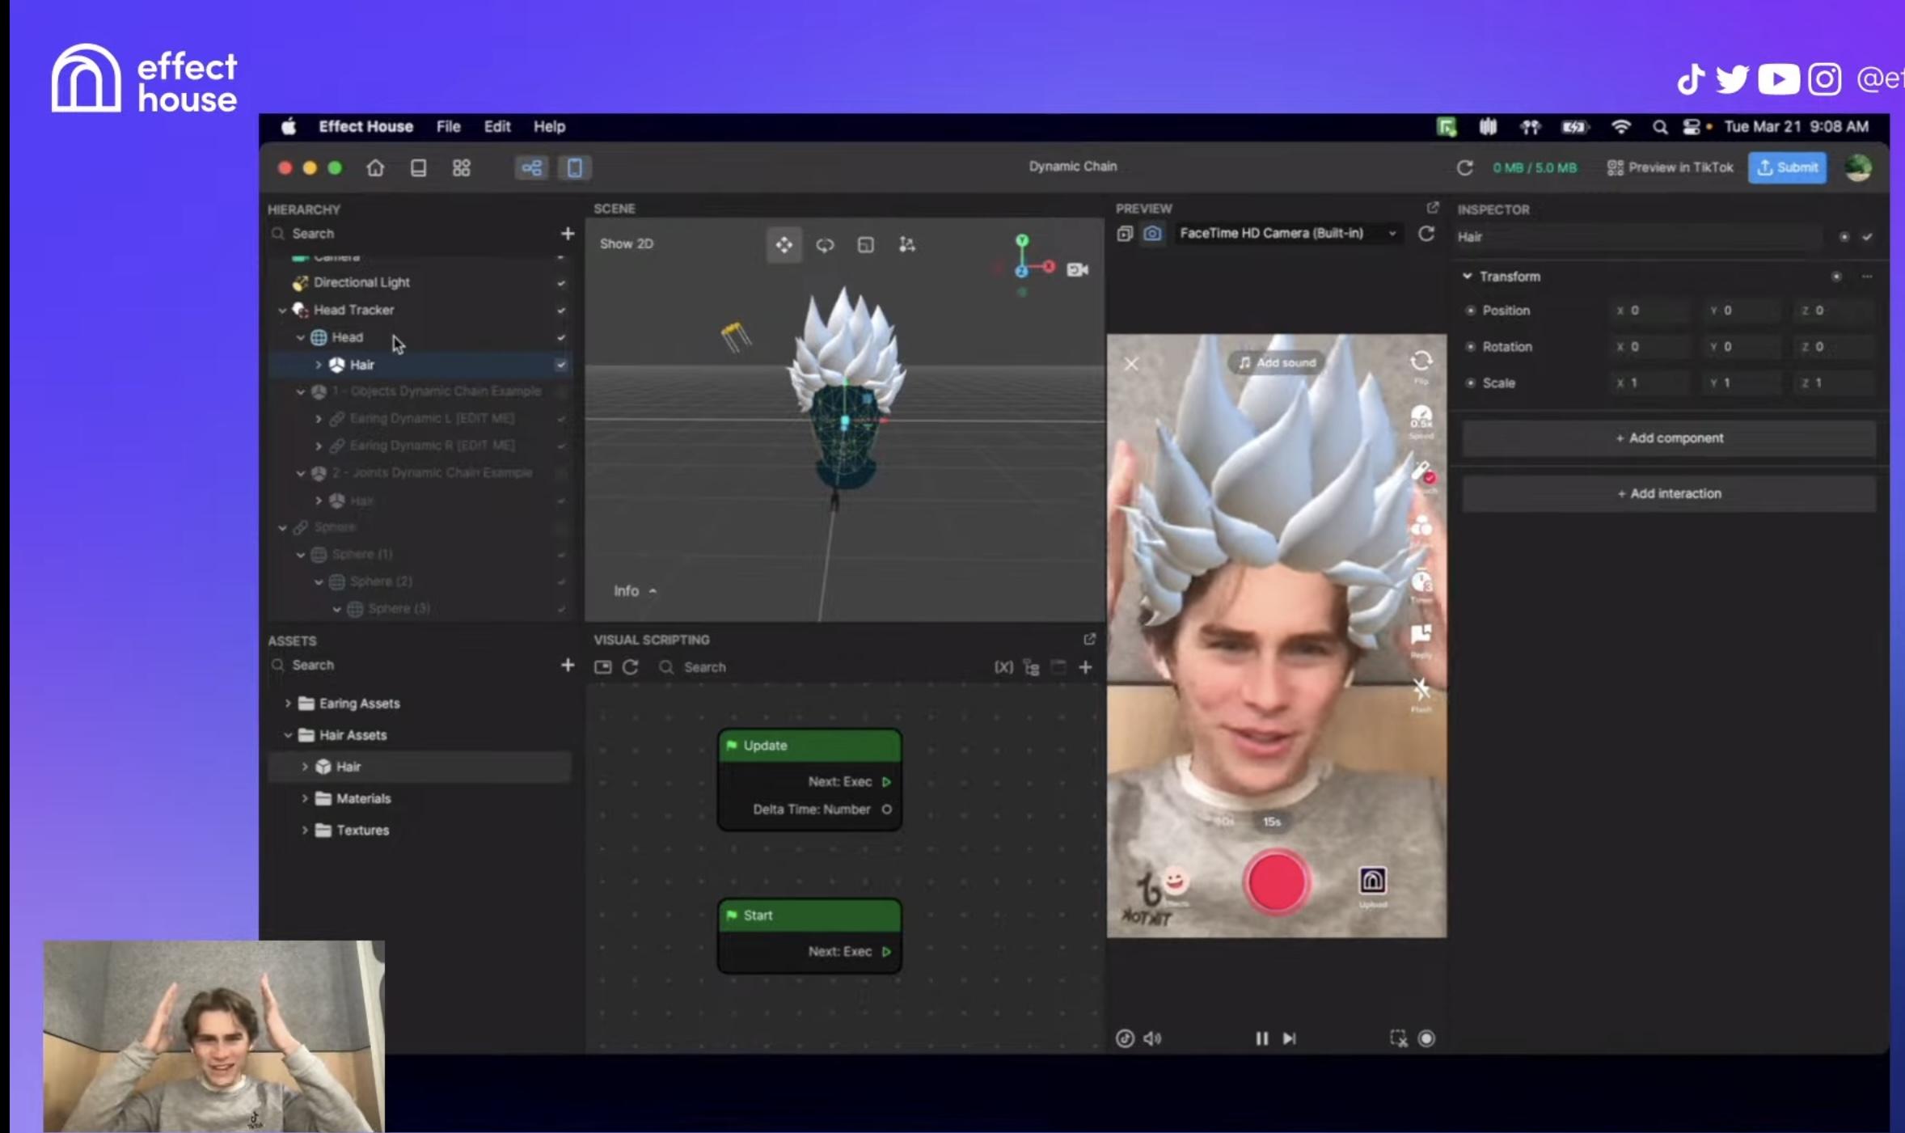
Task: Refresh the preview panel
Action: pos(1426,234)
